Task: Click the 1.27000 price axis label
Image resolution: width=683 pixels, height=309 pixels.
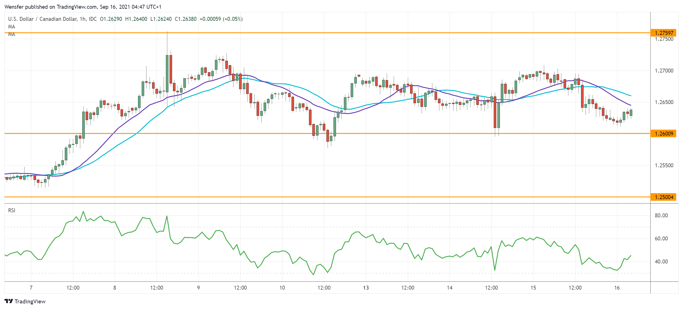Action: [x=664, y=71]
